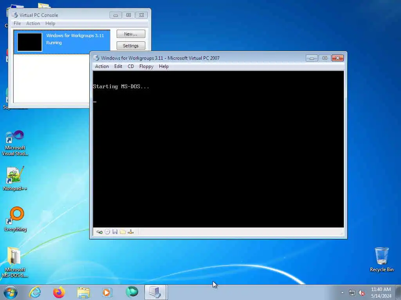Click the New... button in Virtual PC Console
Screen dimensions: 401x300
131,34
